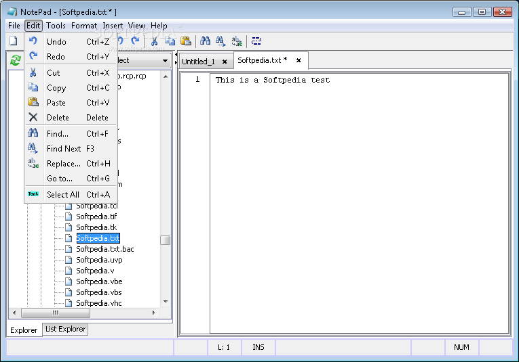Click the Select All icon in Edit menu
The width and height of the screenshot is (519, 362).
pyautogui.click(x=33, y=194)
